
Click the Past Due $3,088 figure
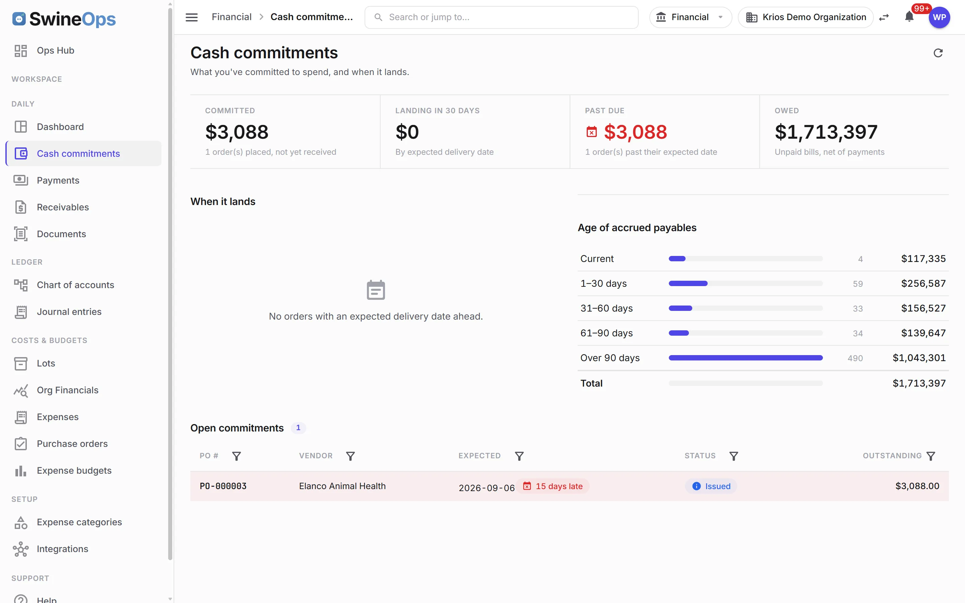point(635,132)
